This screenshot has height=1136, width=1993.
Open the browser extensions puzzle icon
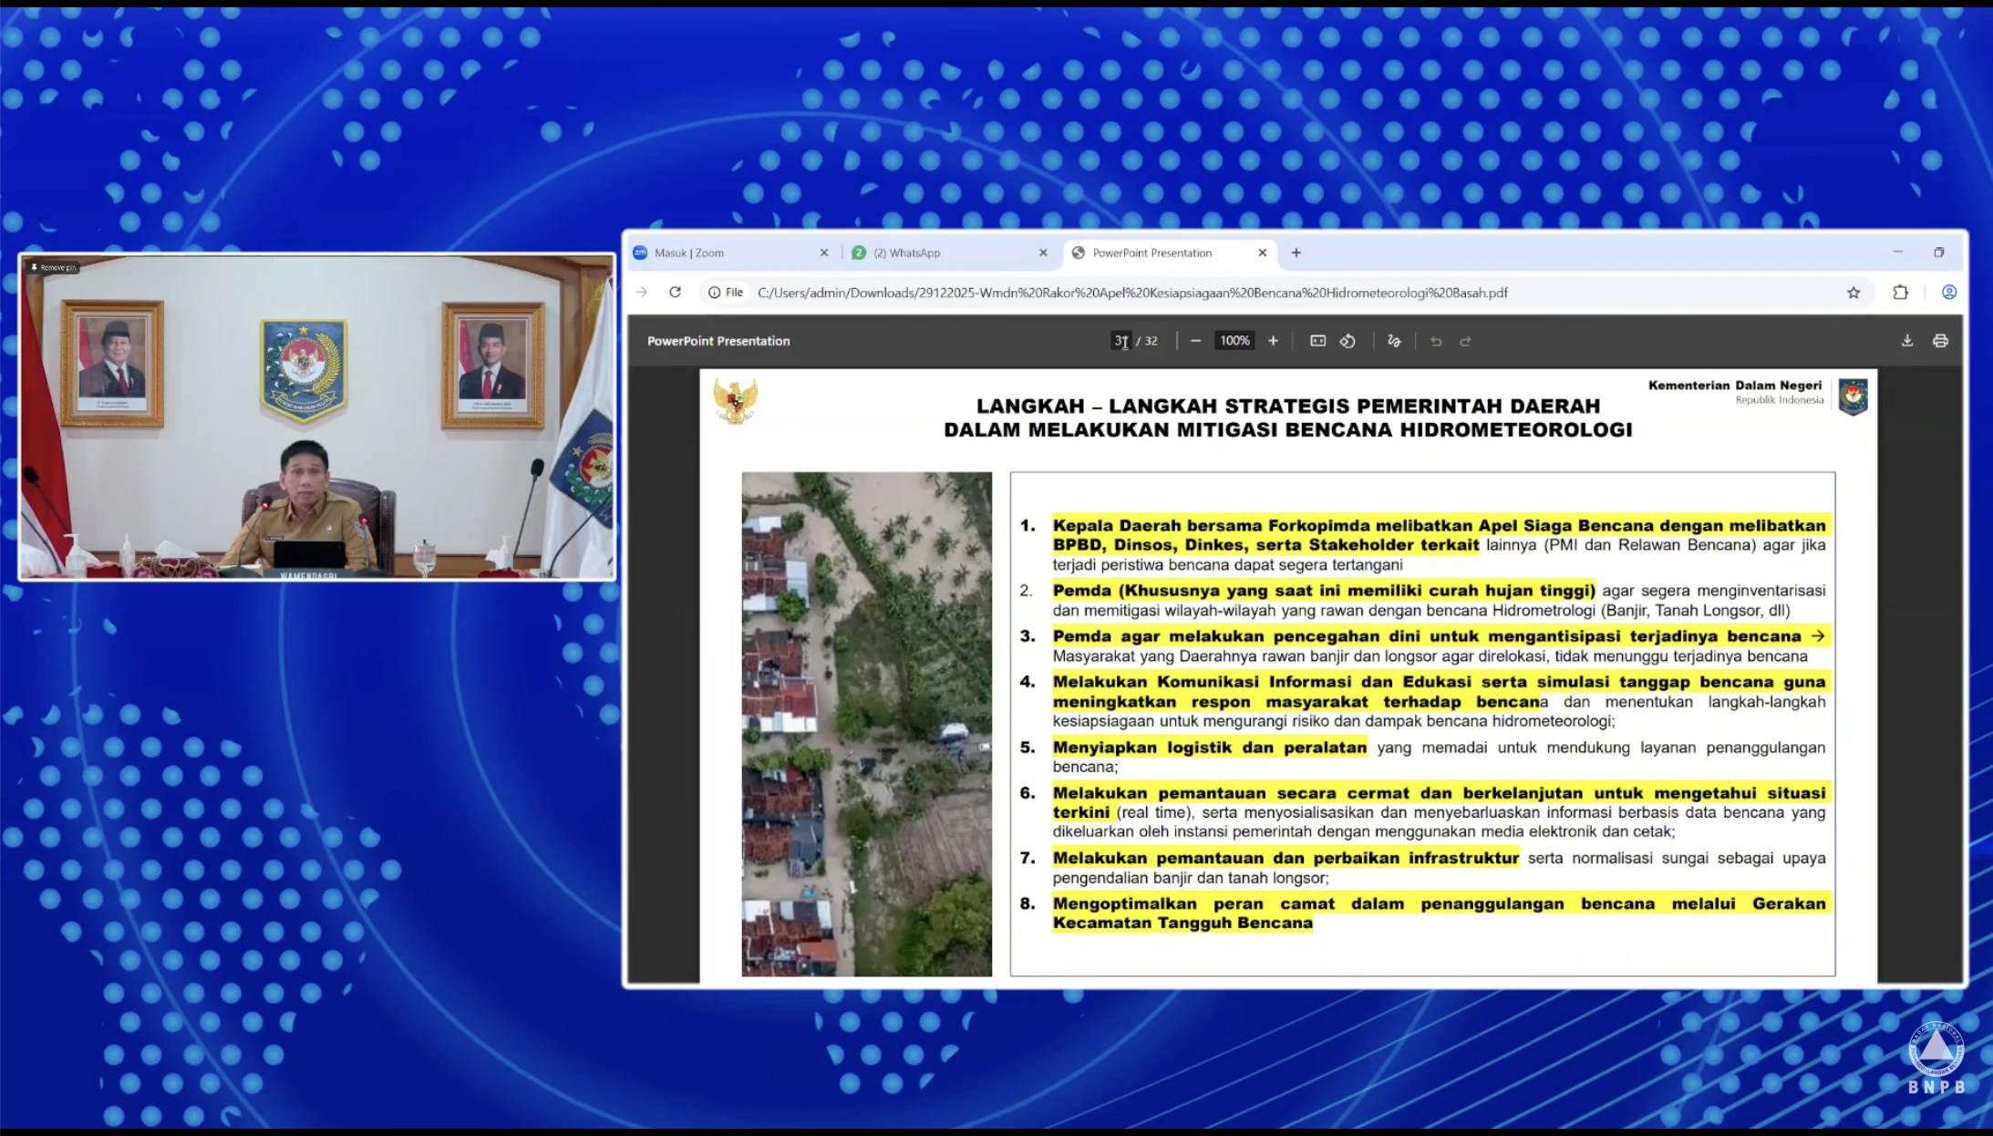tap(1900, 293)
